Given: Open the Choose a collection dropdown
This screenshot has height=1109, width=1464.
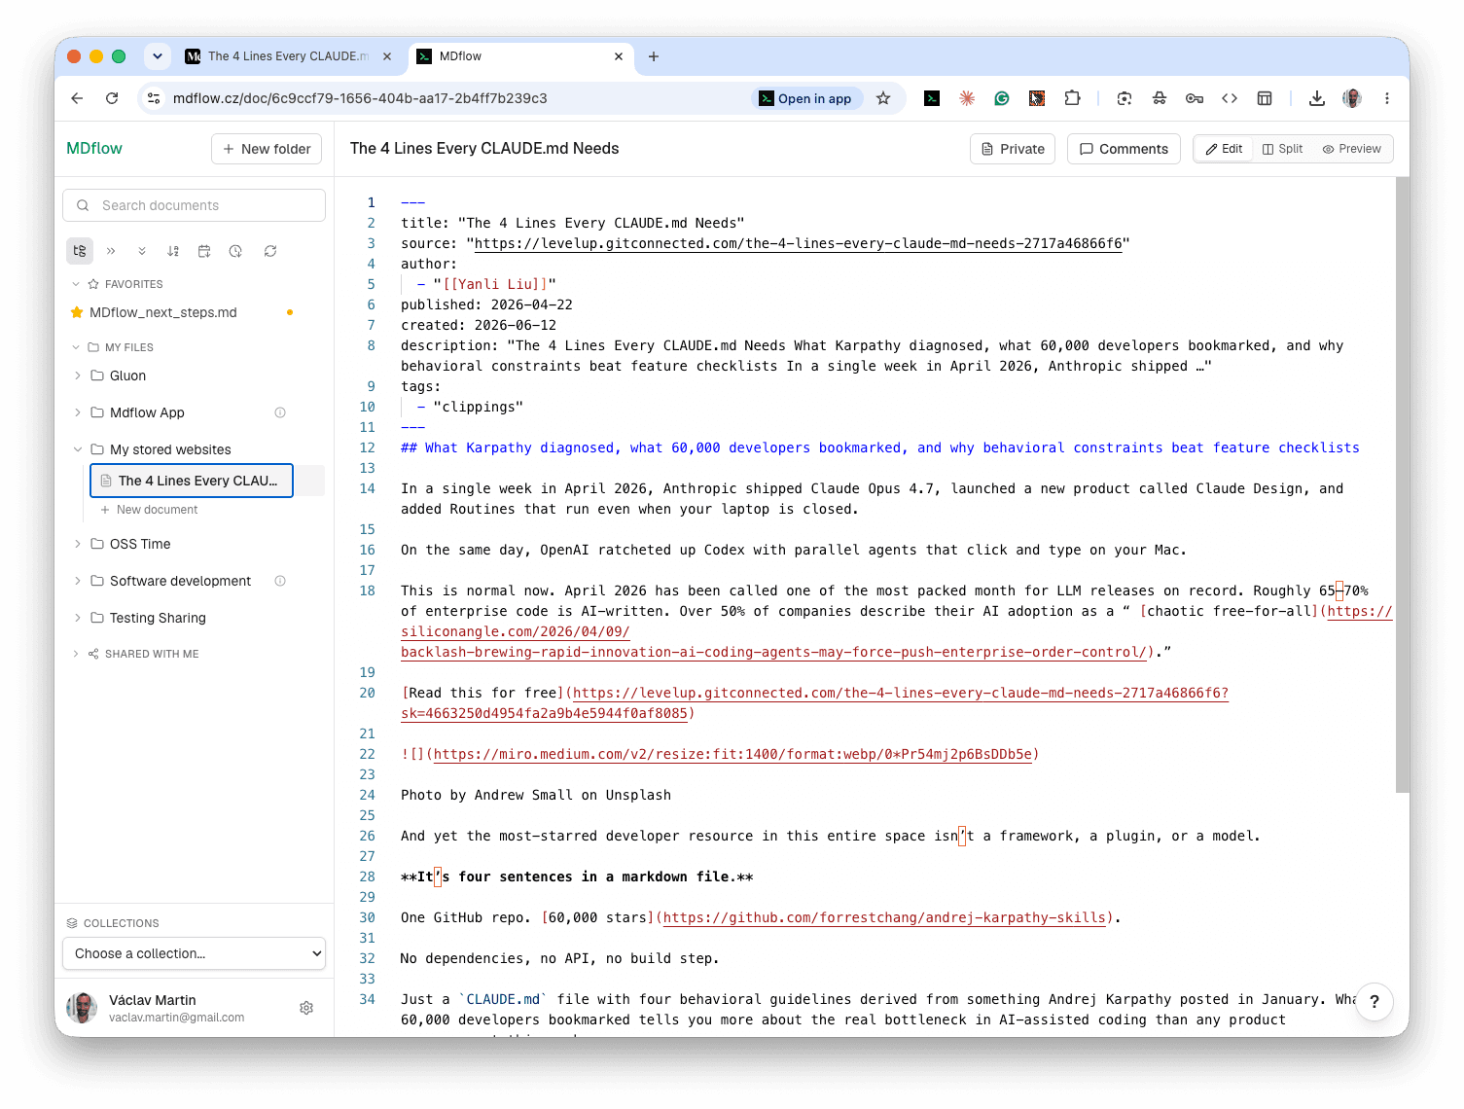Looking at the screenshot, I should 194,953.
